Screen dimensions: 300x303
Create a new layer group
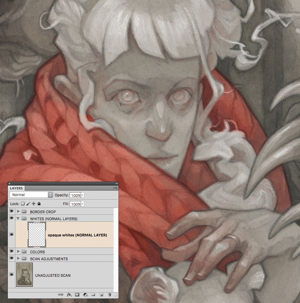point(94,295)
